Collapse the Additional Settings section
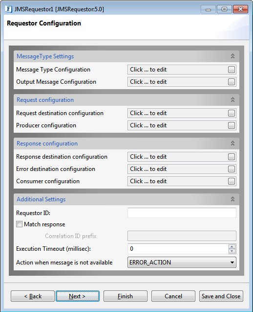Viewport: 253px width, 312px height. point(232,199)
